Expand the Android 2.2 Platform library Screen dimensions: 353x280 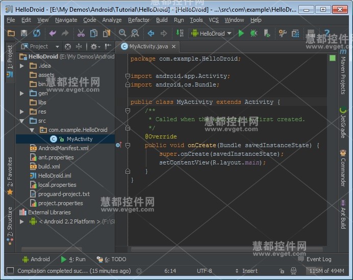tap(22, 221)
